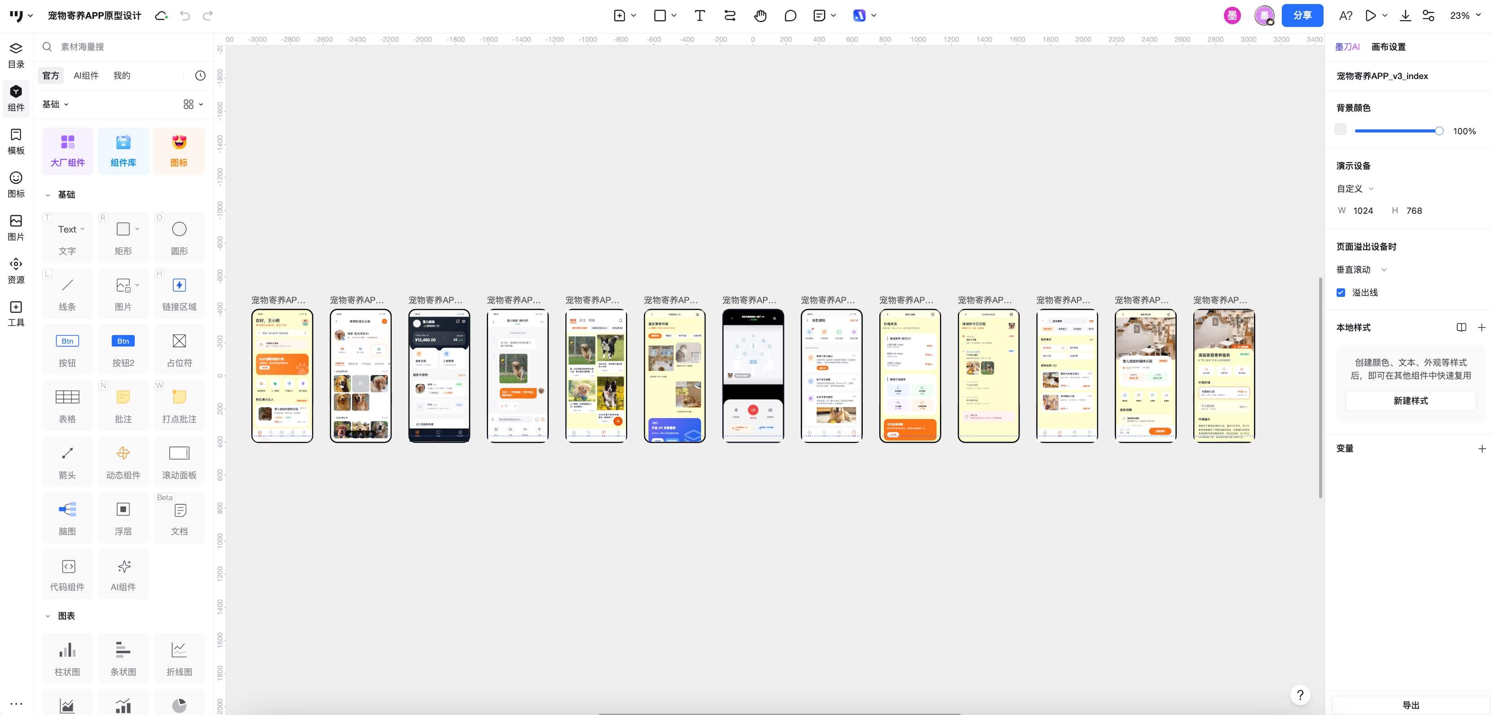
Task: Click the Undo arrow
Action: pos(185,16)
